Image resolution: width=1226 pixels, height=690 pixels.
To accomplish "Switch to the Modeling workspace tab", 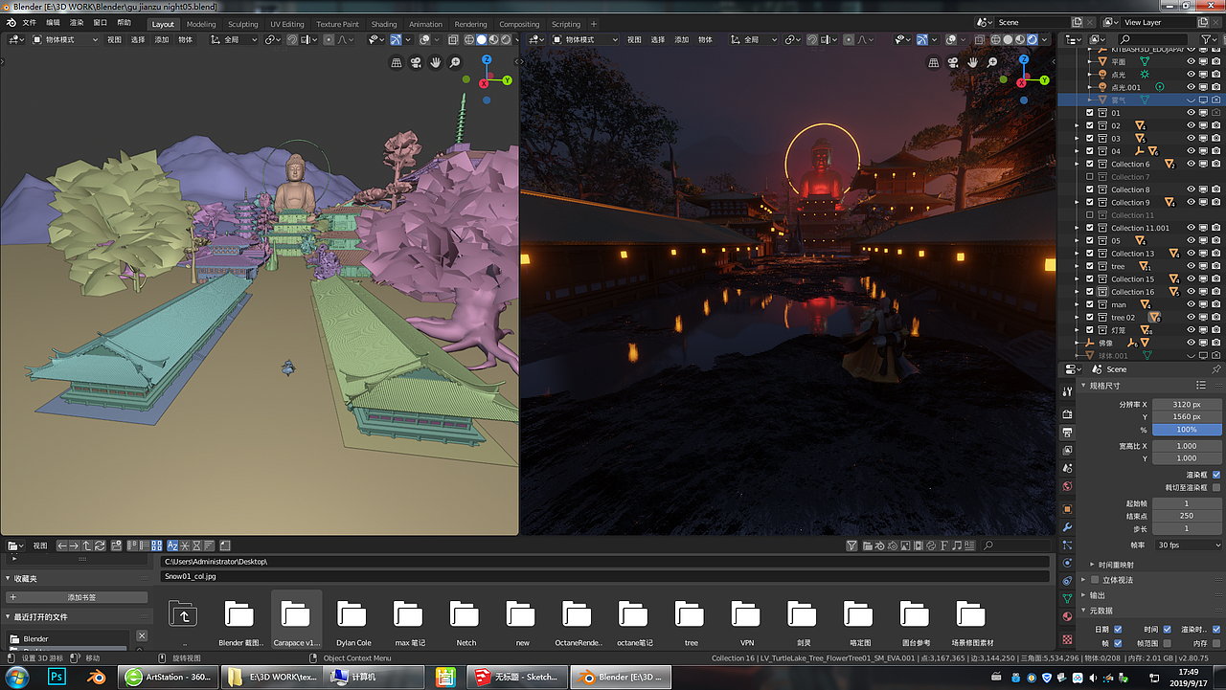I will (x=201, y=24).
